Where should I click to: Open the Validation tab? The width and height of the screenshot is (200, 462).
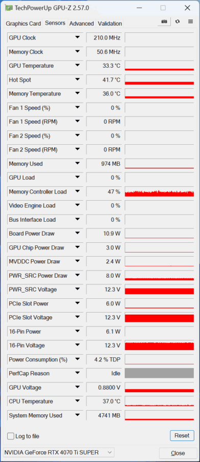pyautogui.click(x=110, y=24)
